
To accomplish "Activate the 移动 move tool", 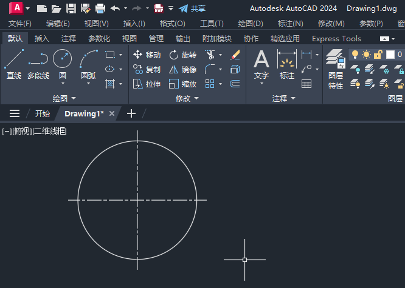I will [147, 55].
